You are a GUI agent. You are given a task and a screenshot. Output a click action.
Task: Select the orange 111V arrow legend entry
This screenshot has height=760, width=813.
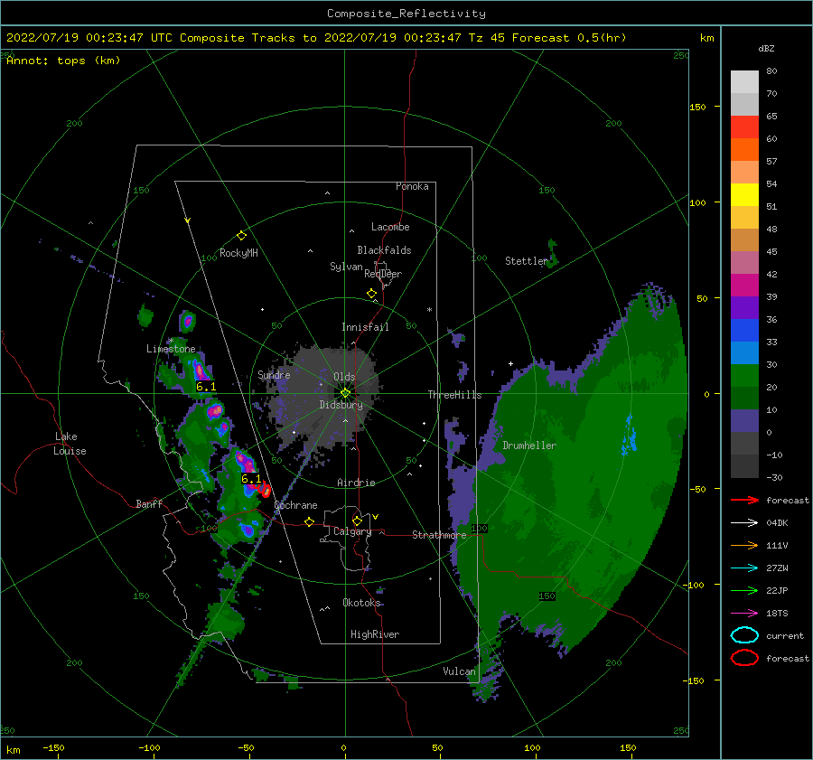(x=744, y=545)
